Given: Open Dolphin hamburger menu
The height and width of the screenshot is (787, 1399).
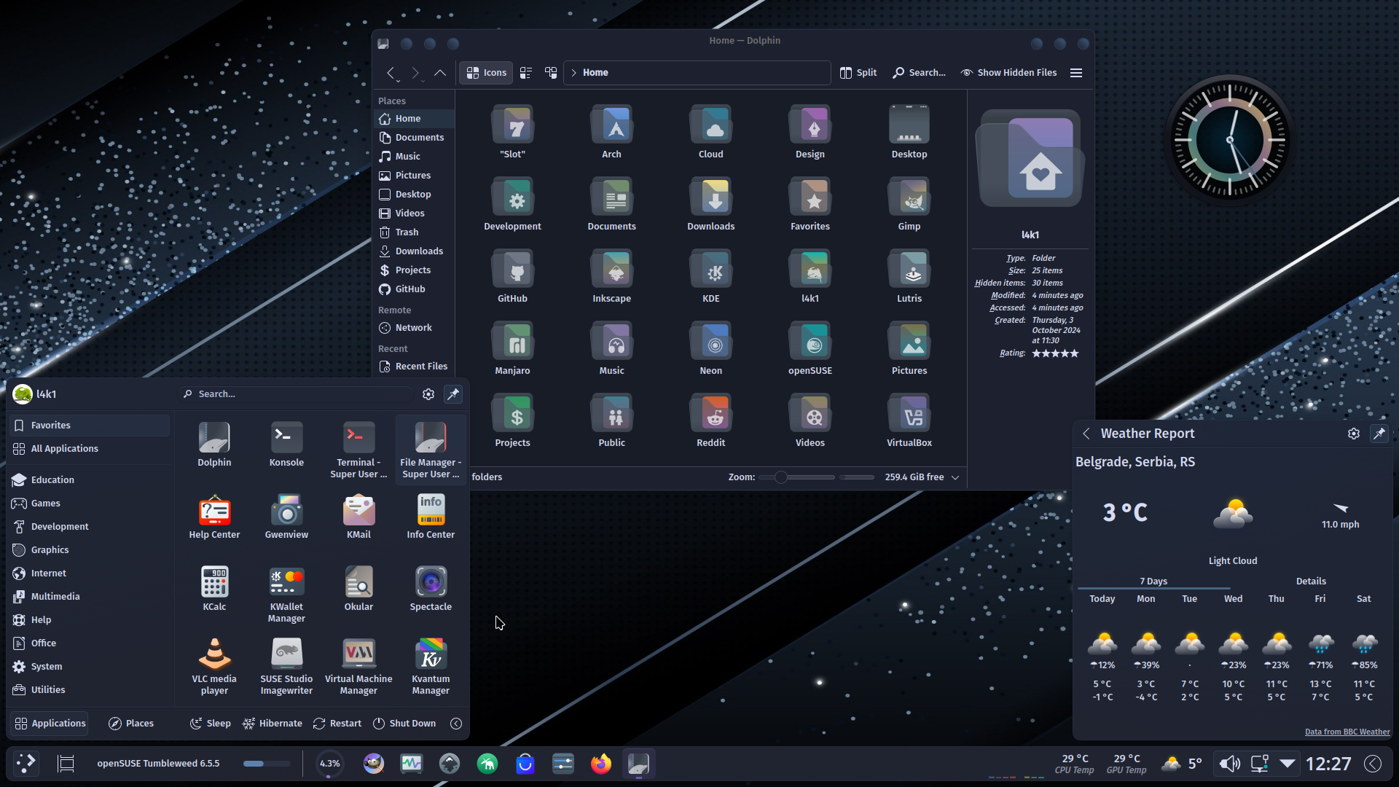Looking at the screenshot, I should click(1076, 73).
